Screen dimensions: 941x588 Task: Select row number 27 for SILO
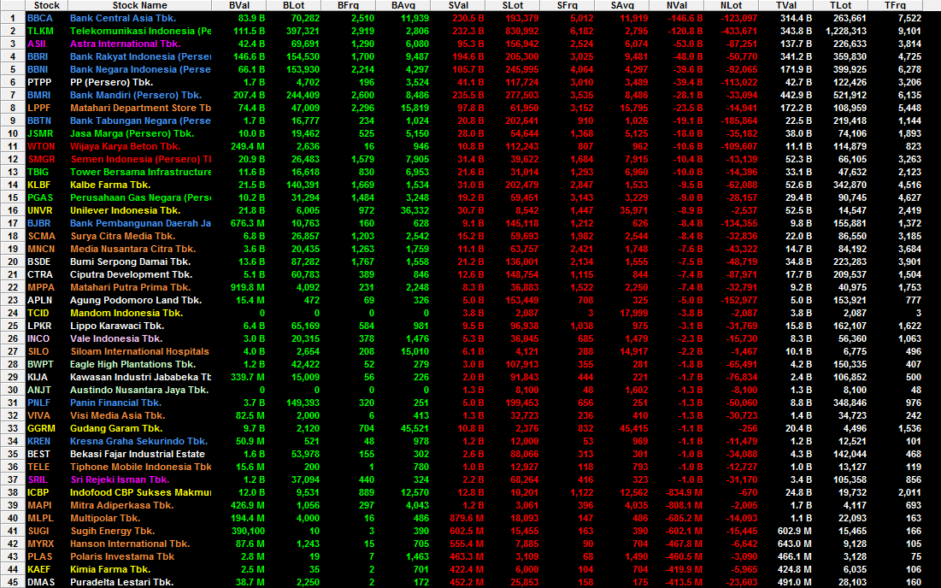pos(13,351)
